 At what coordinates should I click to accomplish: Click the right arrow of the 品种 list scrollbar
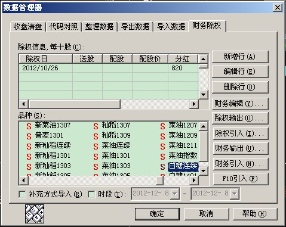pos(193,181)
